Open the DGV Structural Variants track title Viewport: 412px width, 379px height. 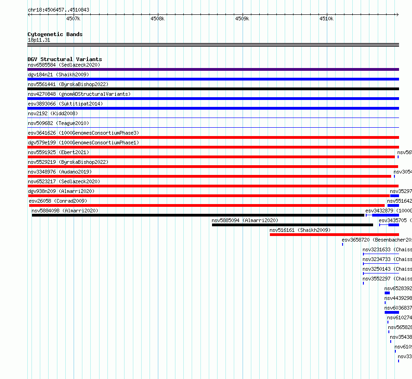point(65,59)
